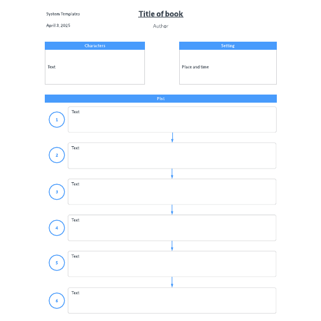Select the System Templates label
Viewport: 321px width, 321px height.
[x=63, y=14]
